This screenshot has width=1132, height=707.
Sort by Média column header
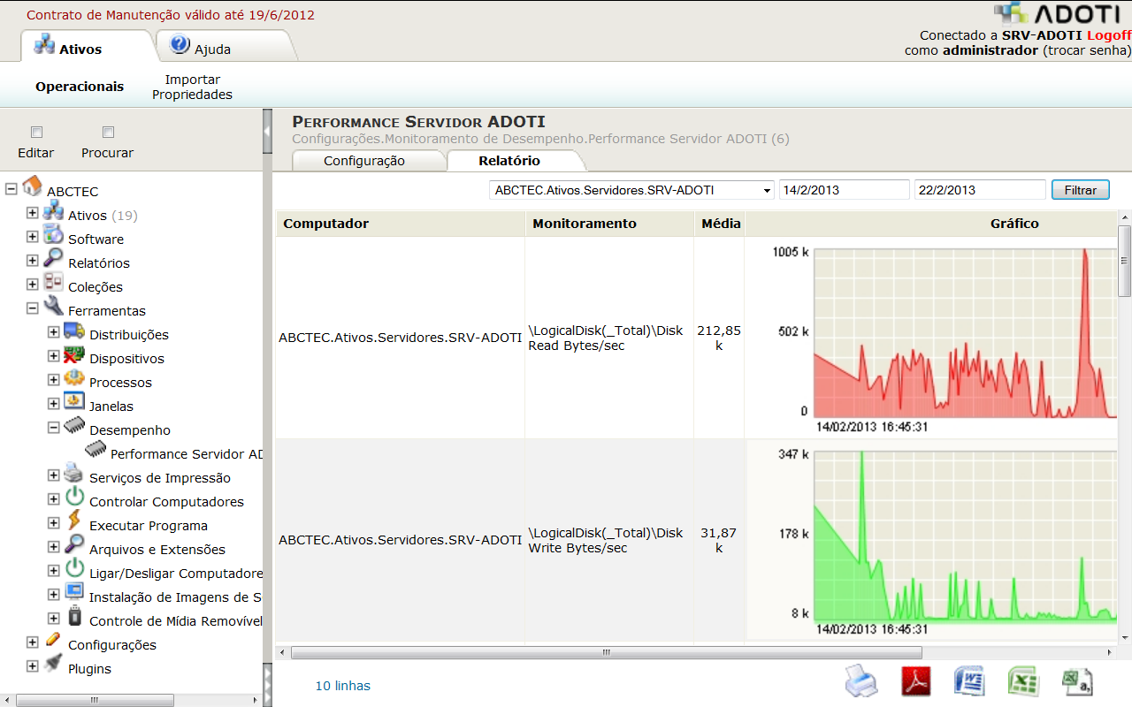(x=721, y=224)
